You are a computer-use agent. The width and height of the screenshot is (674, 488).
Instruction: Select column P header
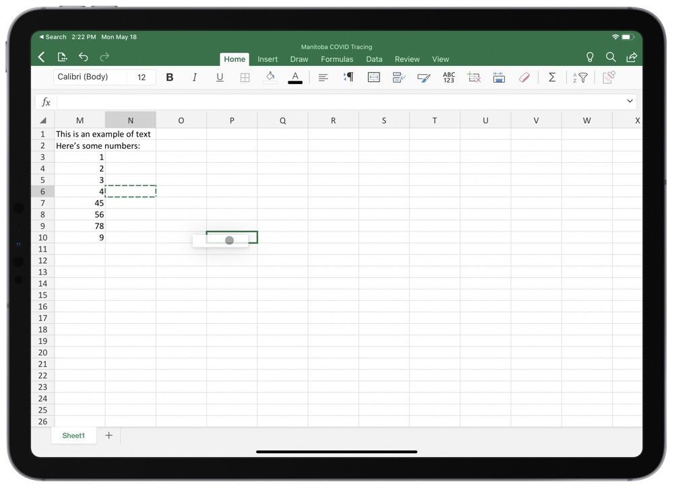click(232, 120)
